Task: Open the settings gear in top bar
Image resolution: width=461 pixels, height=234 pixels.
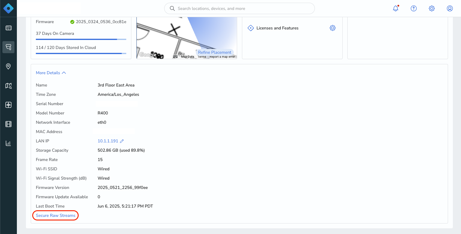Action: tap(432, 8)
